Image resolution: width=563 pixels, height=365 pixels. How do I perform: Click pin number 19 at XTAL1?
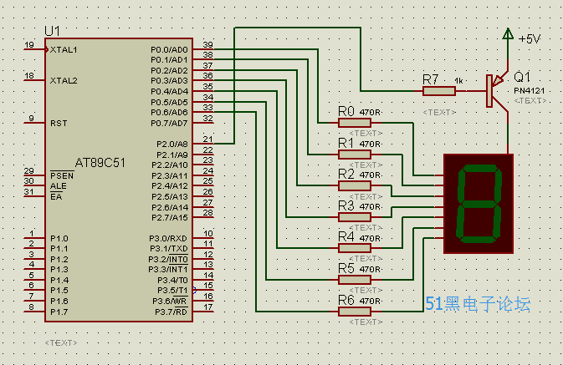click(x=29, y=45)
